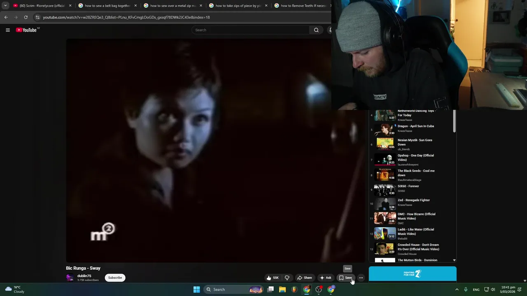The image size is (527, 296).
Task: Go back with browser back arrow
Action: pyautogui.click(x=6, y=17)
